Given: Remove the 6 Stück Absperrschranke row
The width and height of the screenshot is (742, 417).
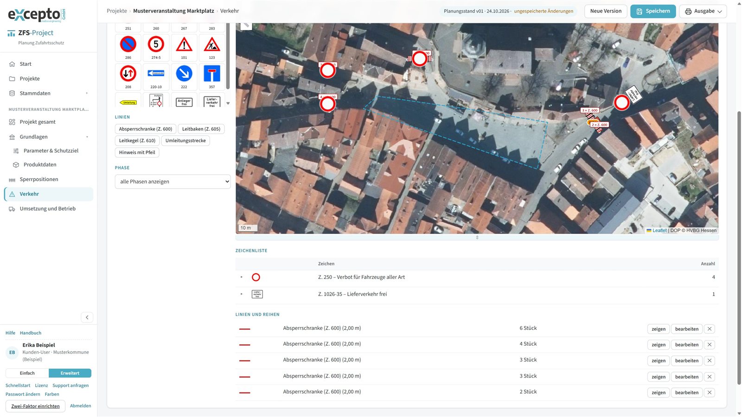Looking at the screenshot, I should [x=710, y=329].
